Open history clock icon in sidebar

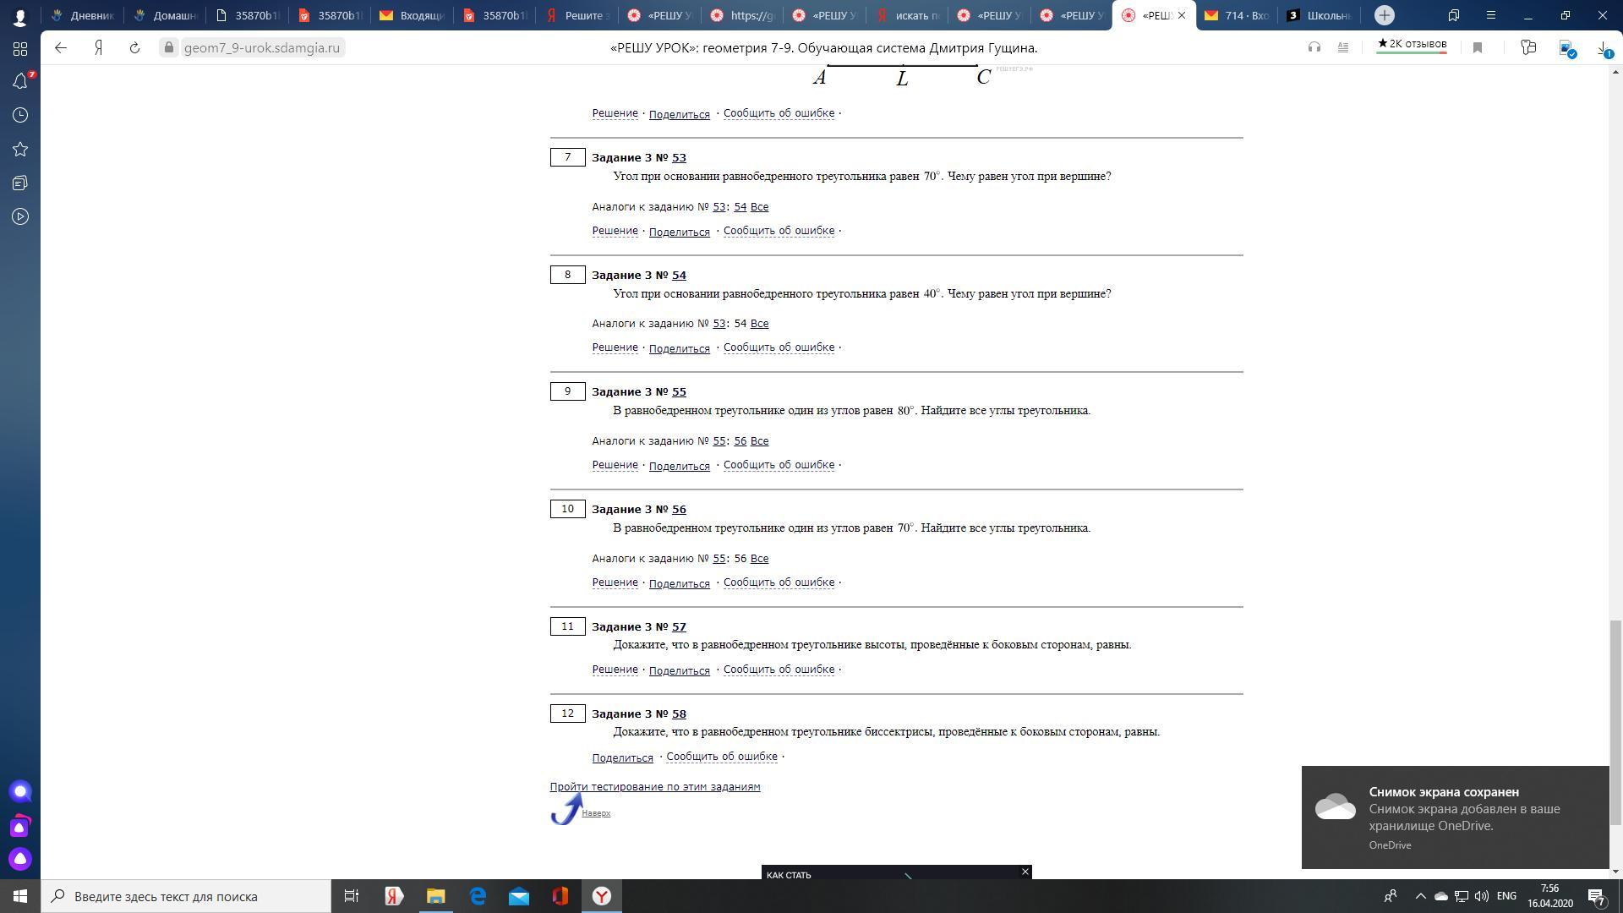20,115
